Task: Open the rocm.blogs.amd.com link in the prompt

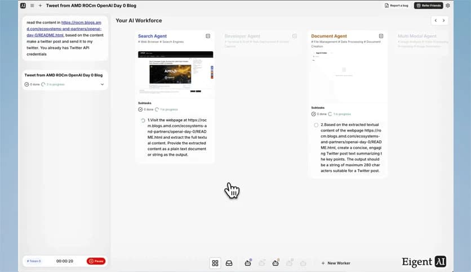Action: (64, 29)
